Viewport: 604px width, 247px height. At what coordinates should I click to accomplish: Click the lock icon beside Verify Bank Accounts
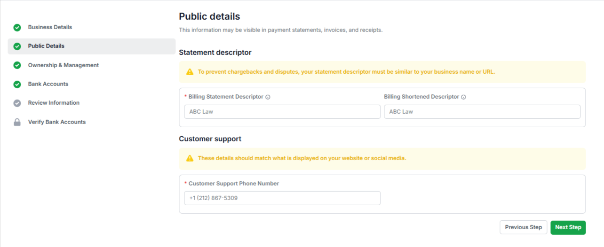pyautogui.click(x=17, y=122)
